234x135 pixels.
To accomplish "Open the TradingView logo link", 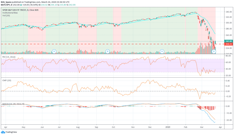I will 9,132.
